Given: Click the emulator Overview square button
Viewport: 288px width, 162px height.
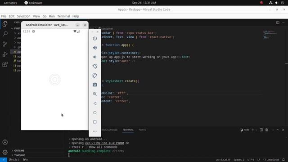Looking at the screenshot, I should pos(95,122).
